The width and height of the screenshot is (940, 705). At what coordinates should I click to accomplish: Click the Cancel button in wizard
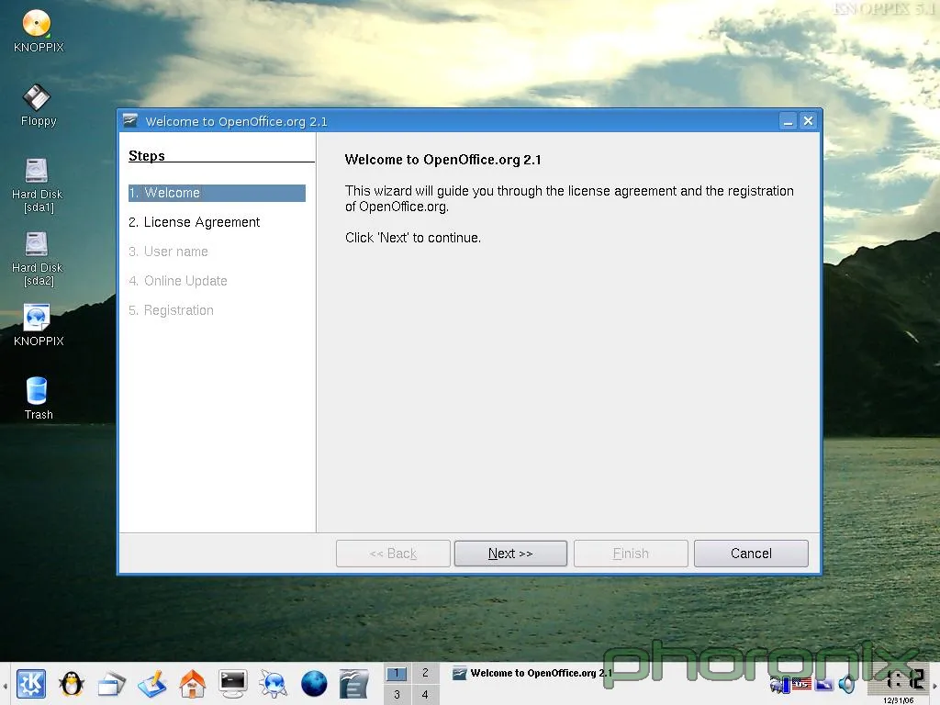click(x=751, y=554)
